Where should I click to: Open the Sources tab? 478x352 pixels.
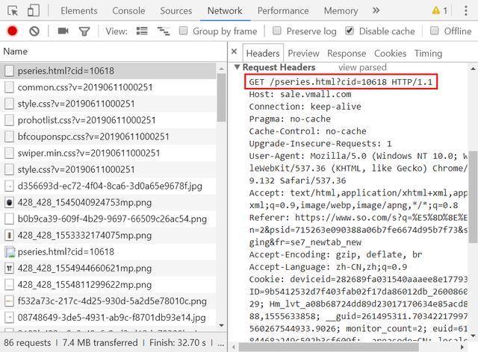(176, 10)
